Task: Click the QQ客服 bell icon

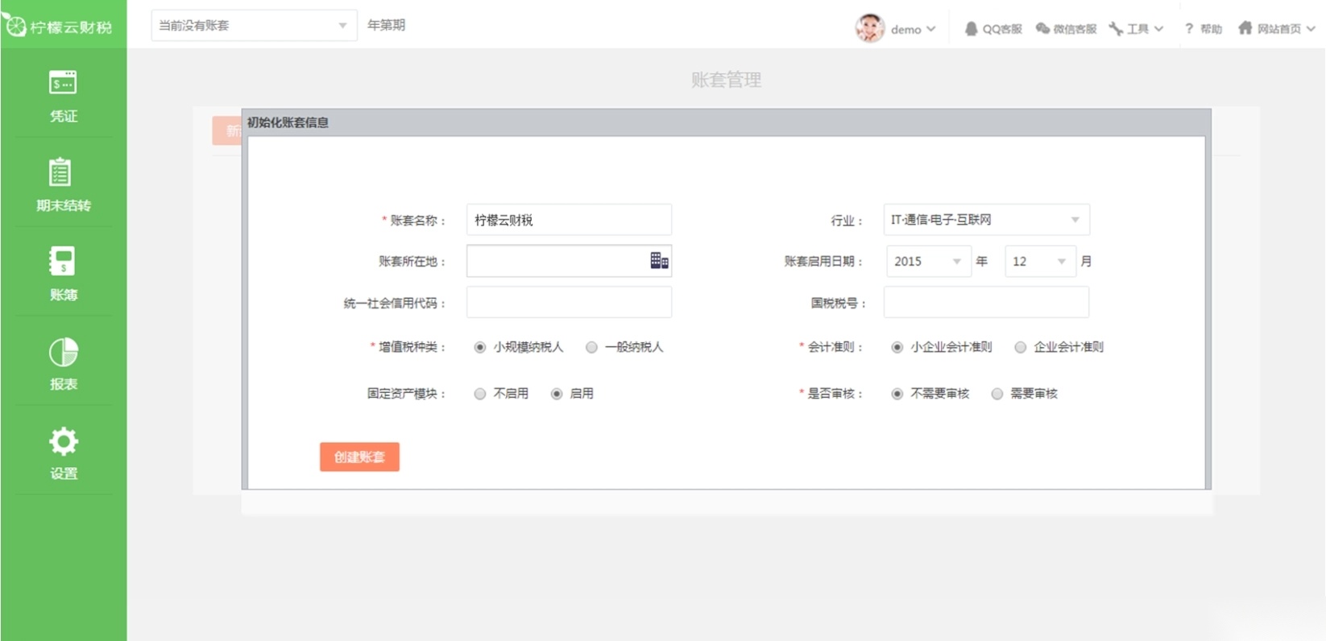Action: (x=971, y=29)
